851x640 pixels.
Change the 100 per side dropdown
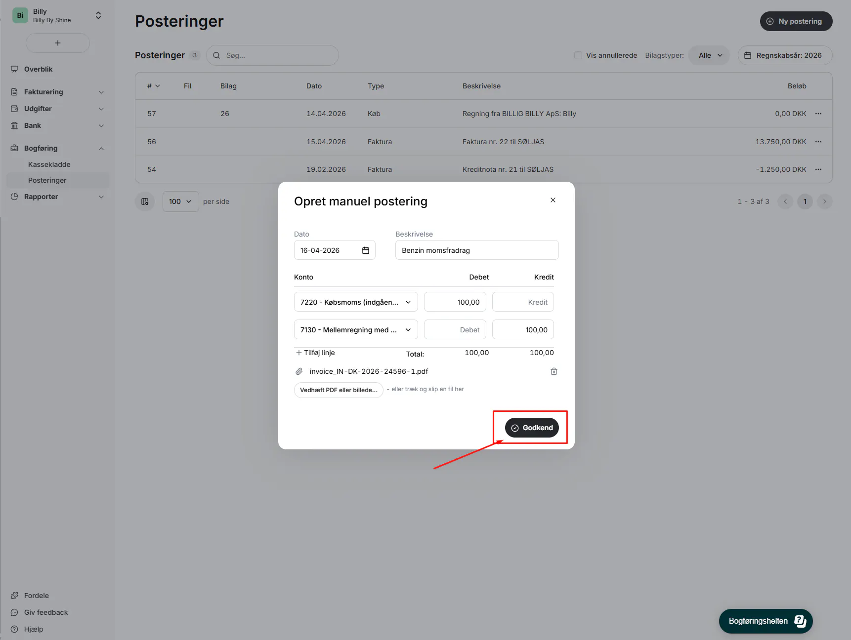point(180,201)
